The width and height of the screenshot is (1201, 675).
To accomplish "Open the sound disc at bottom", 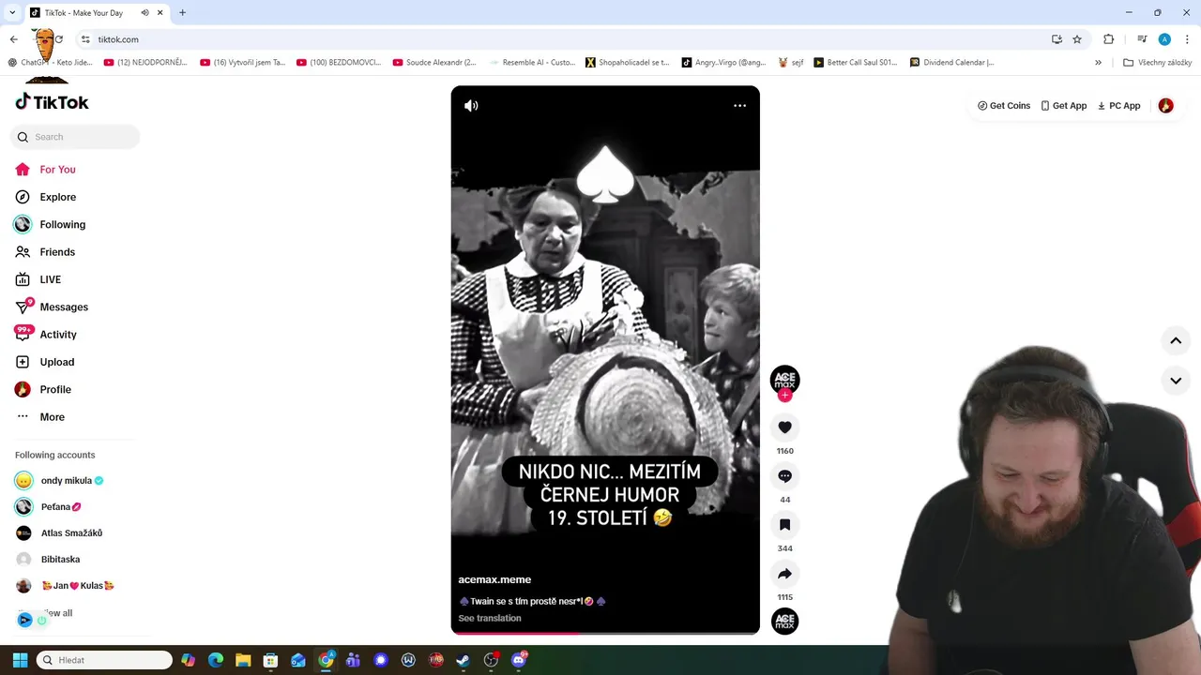I will (x=785, y=622).
